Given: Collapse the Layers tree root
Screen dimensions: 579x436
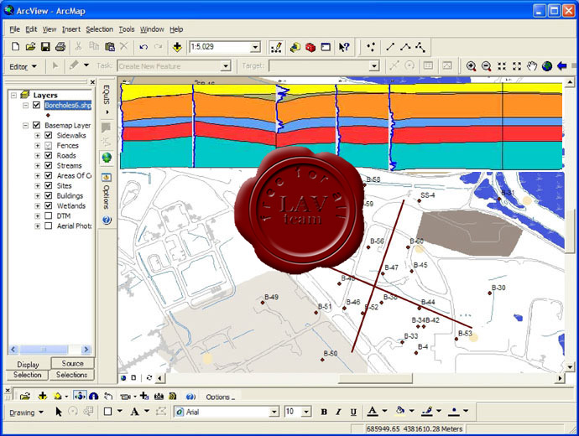Looking at the screenshot, I should tap(13, 96).
